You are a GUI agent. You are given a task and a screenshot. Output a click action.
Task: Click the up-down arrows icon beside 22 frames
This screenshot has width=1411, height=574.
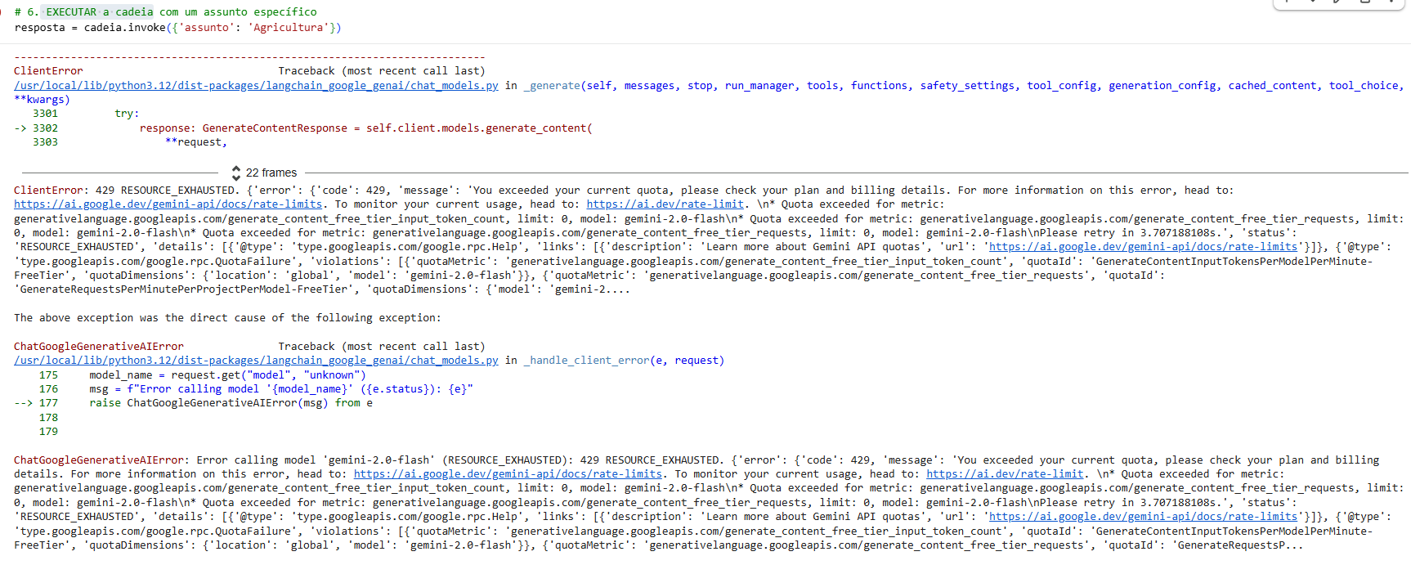pos(236,173)
